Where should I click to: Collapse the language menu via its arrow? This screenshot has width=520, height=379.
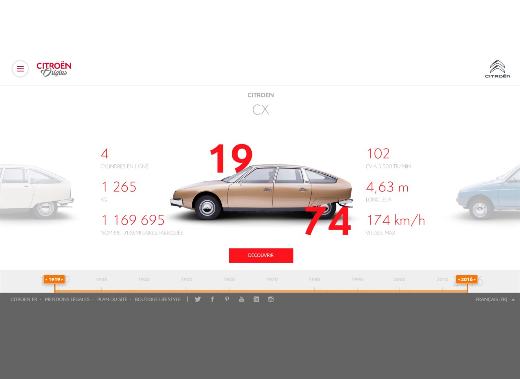click(513, 299)
